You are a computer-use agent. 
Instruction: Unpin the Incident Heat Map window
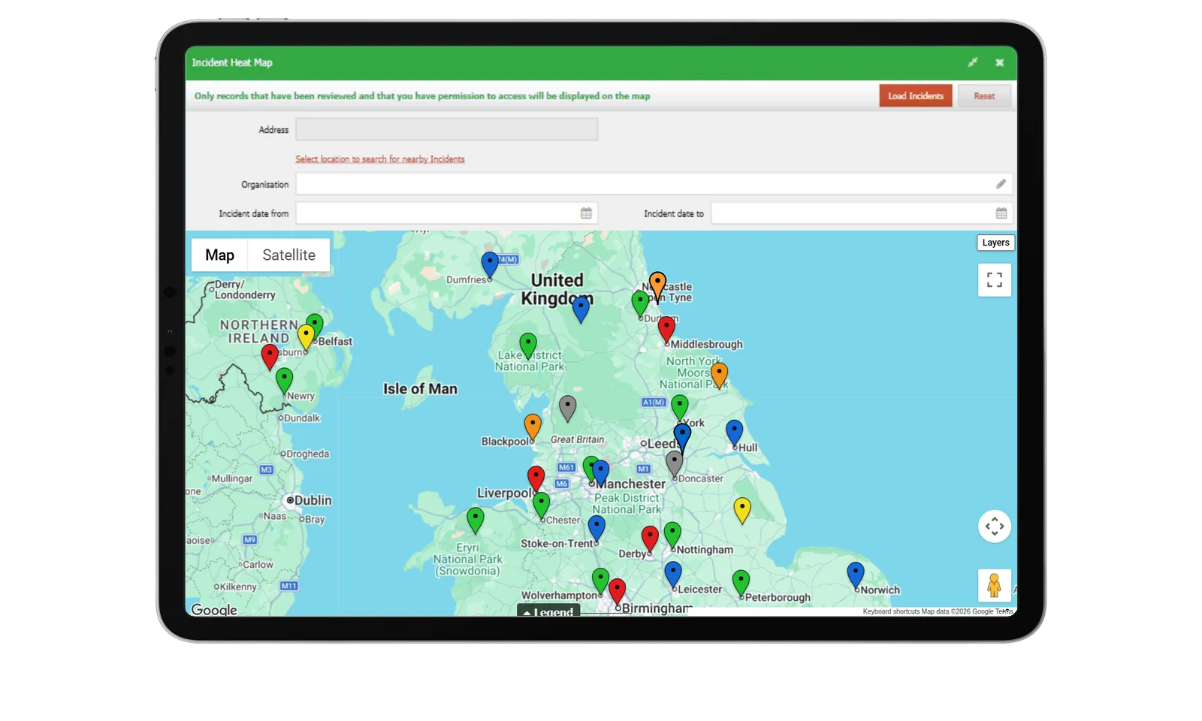973,62
